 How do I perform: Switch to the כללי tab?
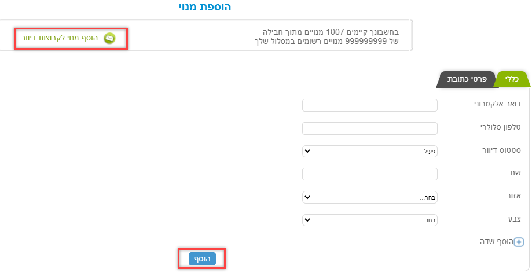pyautogui.click(x=512, y=79)
